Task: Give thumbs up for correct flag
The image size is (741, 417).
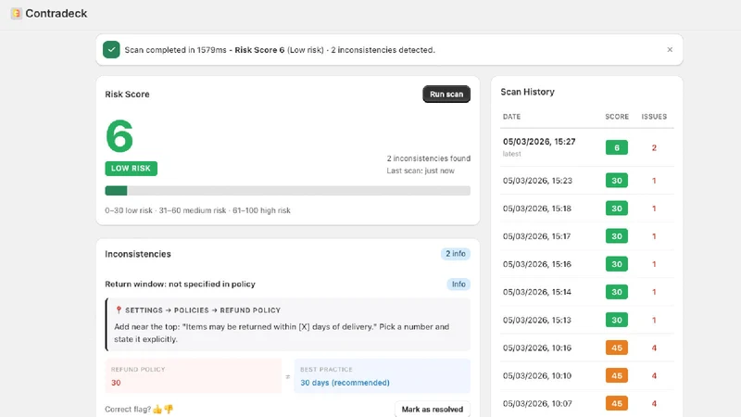Action: click(157, 409)
